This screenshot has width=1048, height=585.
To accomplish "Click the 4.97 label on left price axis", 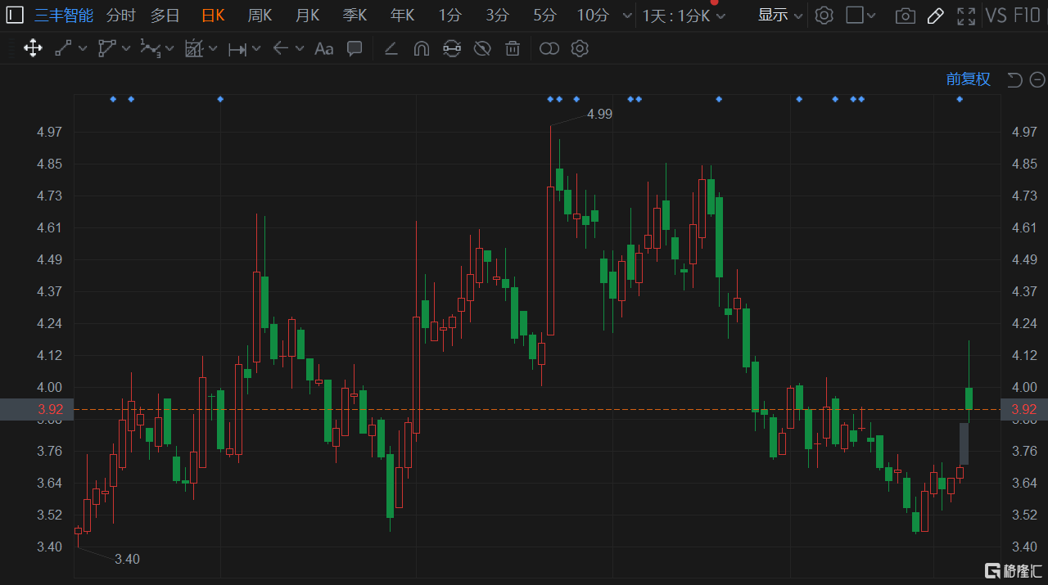I will tap(48, 132).
